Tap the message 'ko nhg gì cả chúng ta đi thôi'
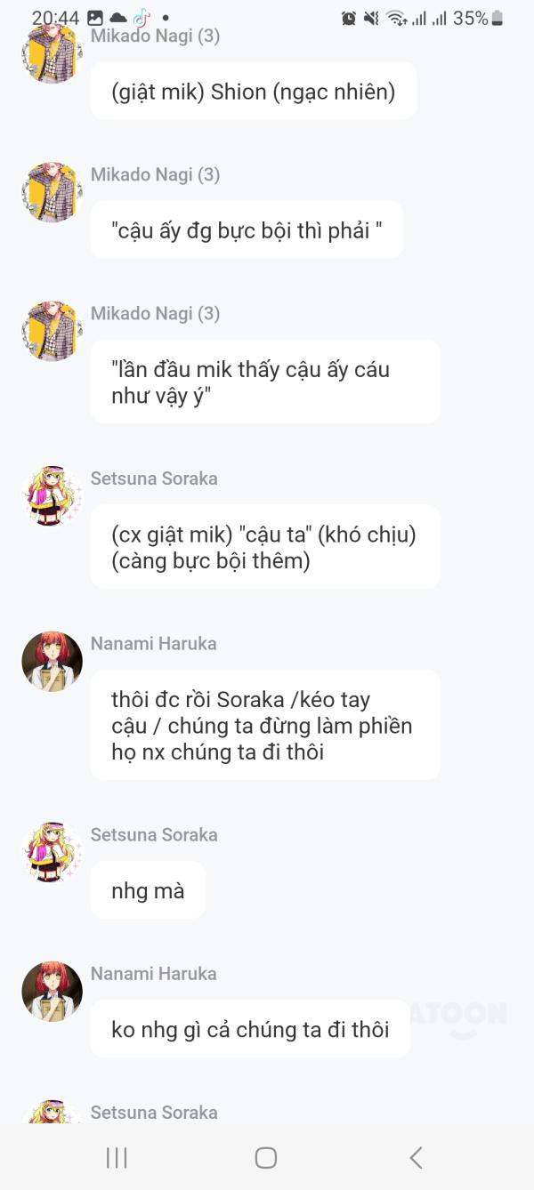Image resolution: width=534 pixels, height=1190 pixels. click(250, 1029)
